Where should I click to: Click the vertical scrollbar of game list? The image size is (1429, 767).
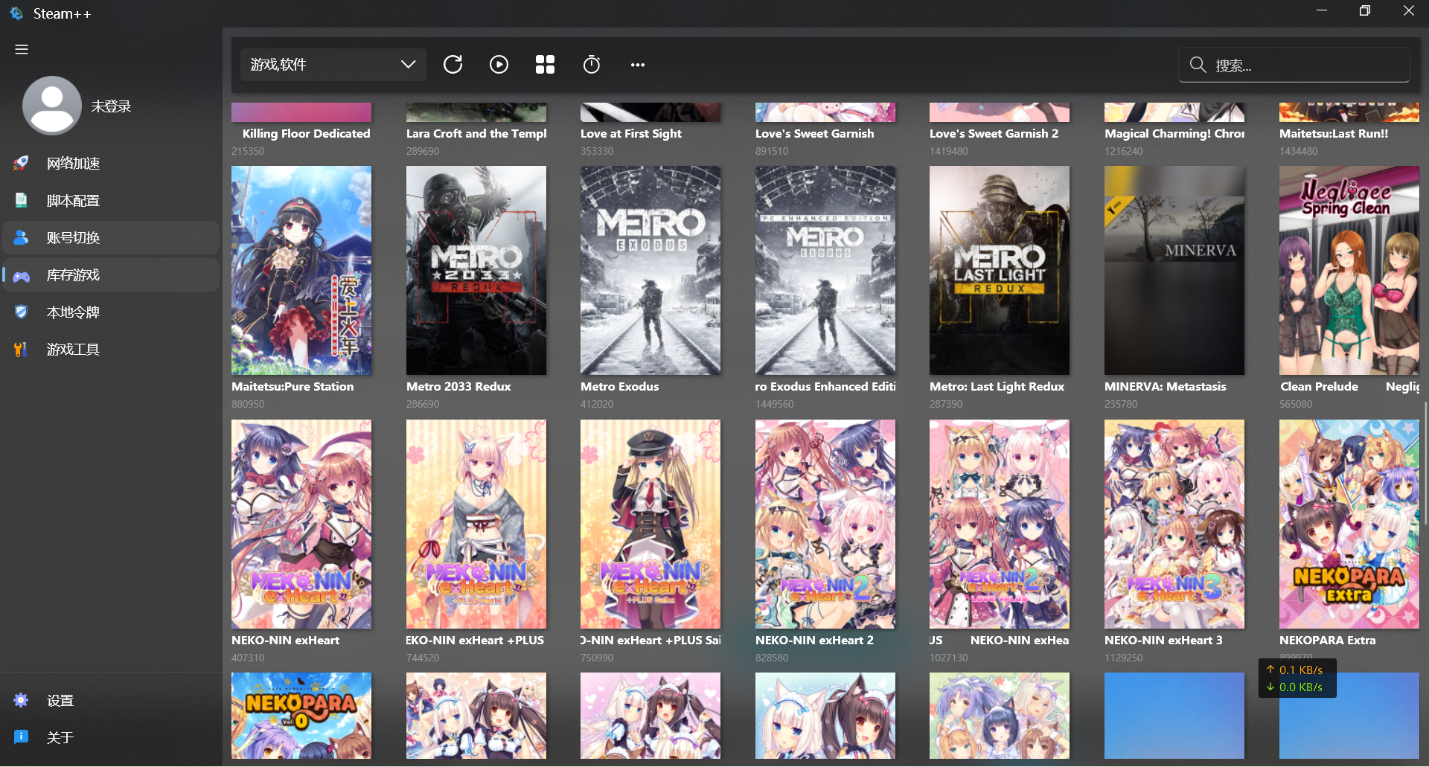click(x=1425, y=463)
